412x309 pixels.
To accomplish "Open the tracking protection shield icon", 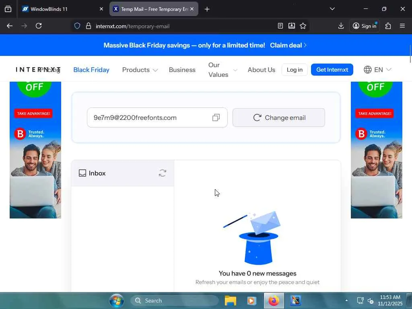I will tap(77, 26).
